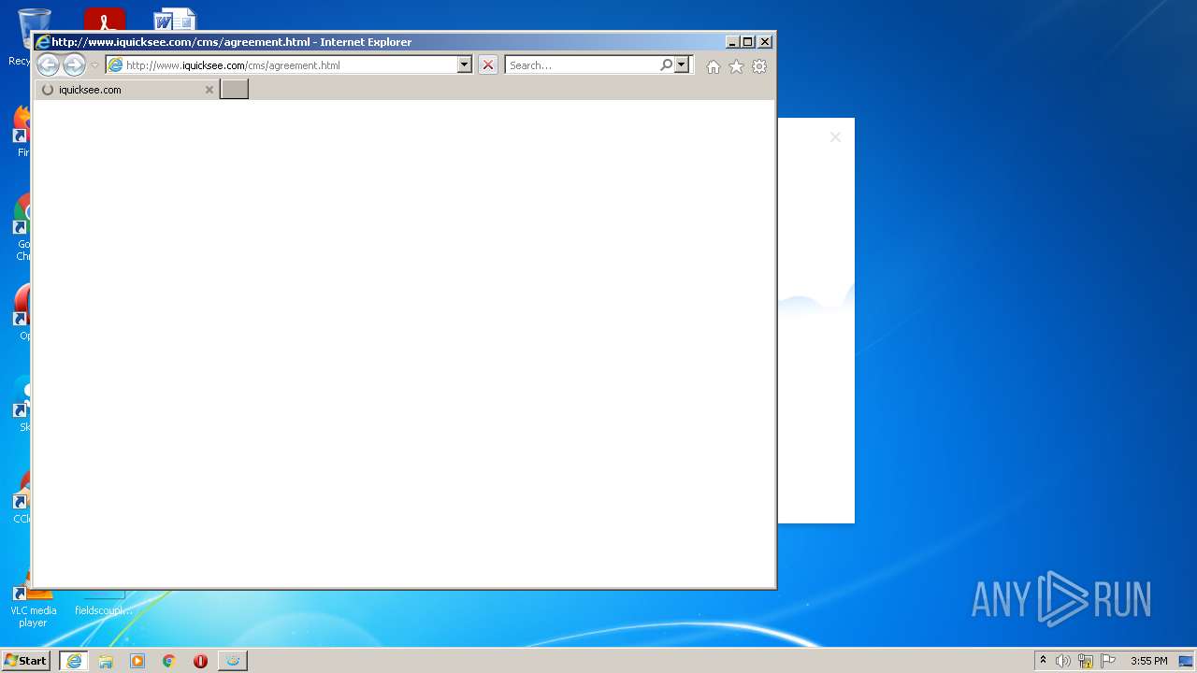This screenshot has width=1197, height=673.
Task: Open Windows Explorer from taskbar
Action: click(106, 661)
